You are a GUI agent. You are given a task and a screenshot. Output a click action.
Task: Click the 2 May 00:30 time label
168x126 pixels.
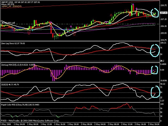tap(87, 124)
